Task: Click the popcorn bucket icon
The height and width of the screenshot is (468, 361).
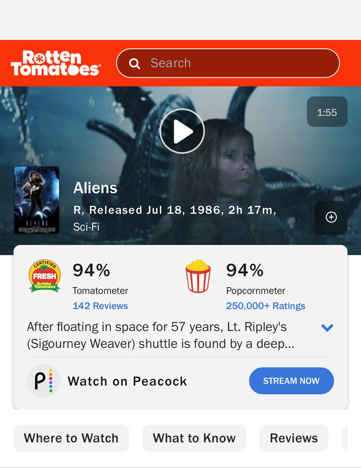Action: [198, 276]
